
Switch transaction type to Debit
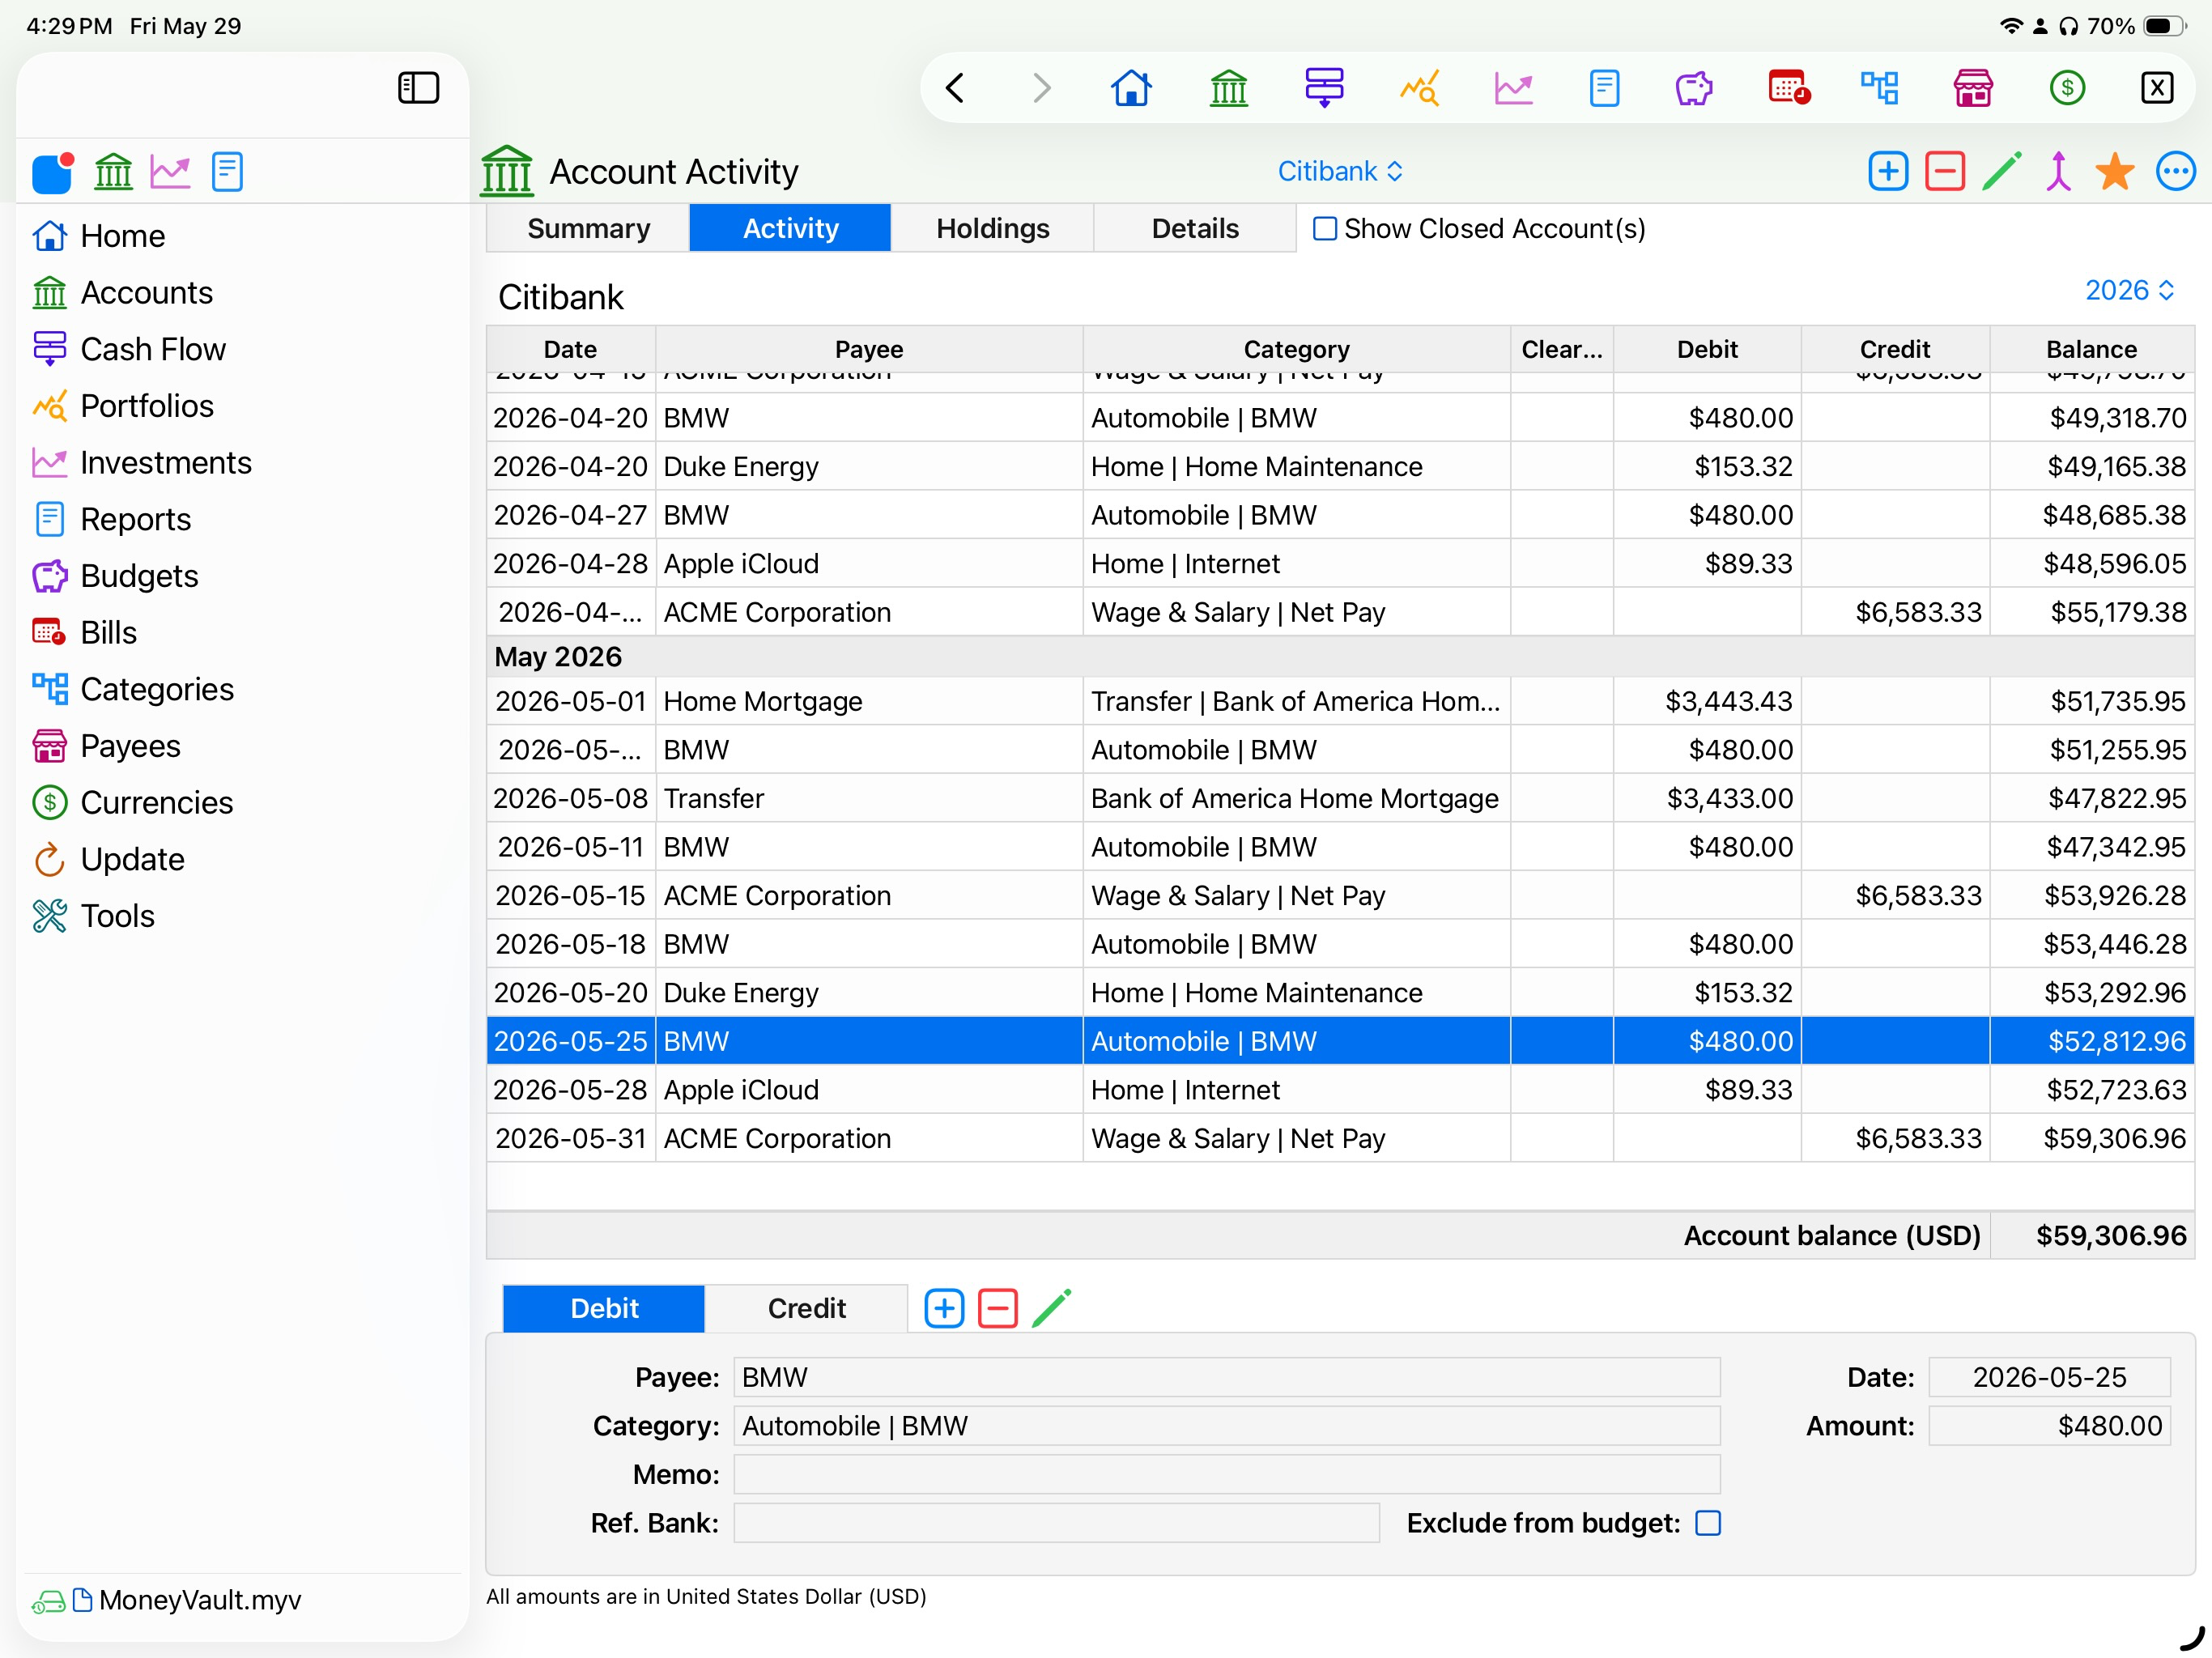point(604,1308)
